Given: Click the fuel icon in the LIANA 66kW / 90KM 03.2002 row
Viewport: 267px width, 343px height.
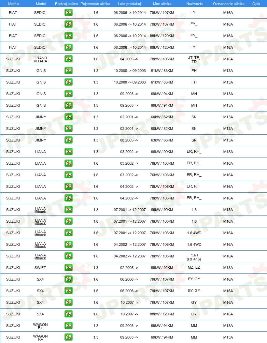Looking at the screenshot, I should tap(69, 152).
